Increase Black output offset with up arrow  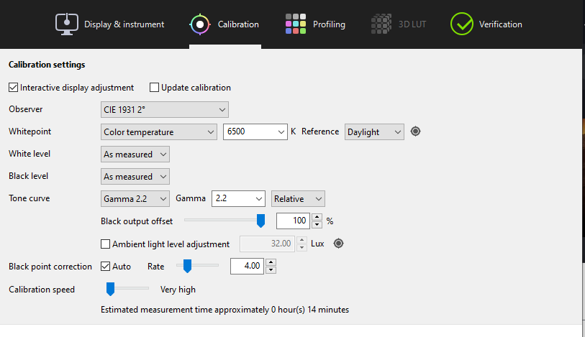[x=317, y=217]
